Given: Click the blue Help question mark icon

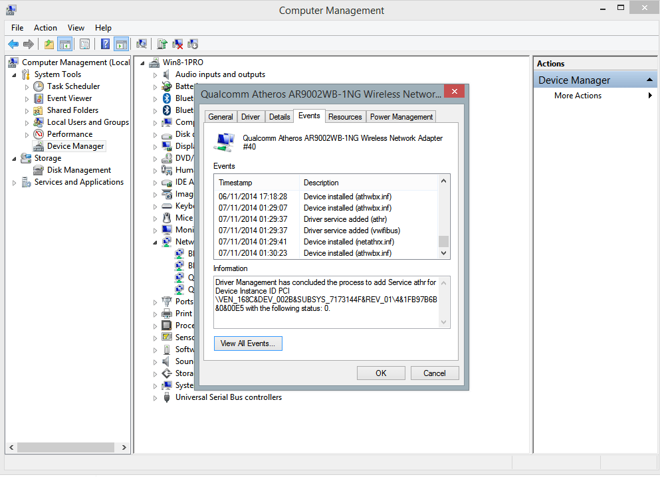Looking at the screenshot, I should tap(105, 44).
